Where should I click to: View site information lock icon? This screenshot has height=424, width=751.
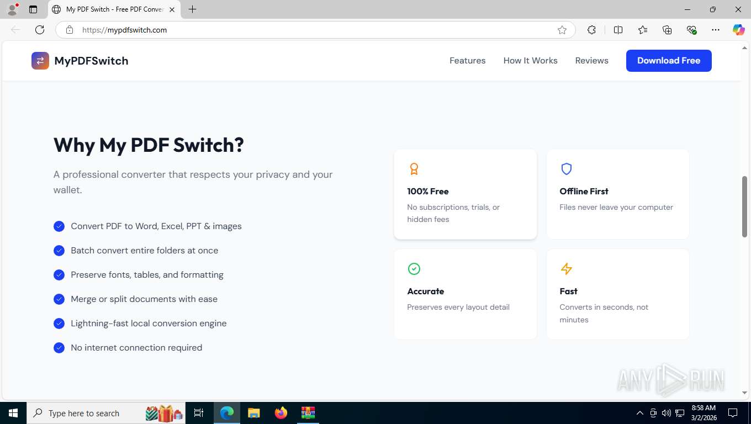click(70, 30)
